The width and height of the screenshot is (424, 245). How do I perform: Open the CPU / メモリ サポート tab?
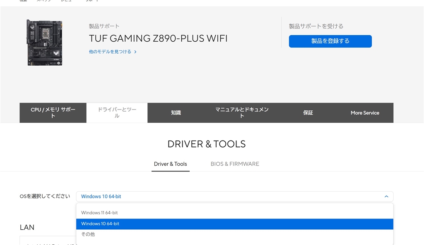click(53, 112)
